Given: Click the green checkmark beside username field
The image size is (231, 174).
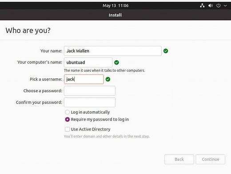Looking at the screenshot, I should click(108, 79).
